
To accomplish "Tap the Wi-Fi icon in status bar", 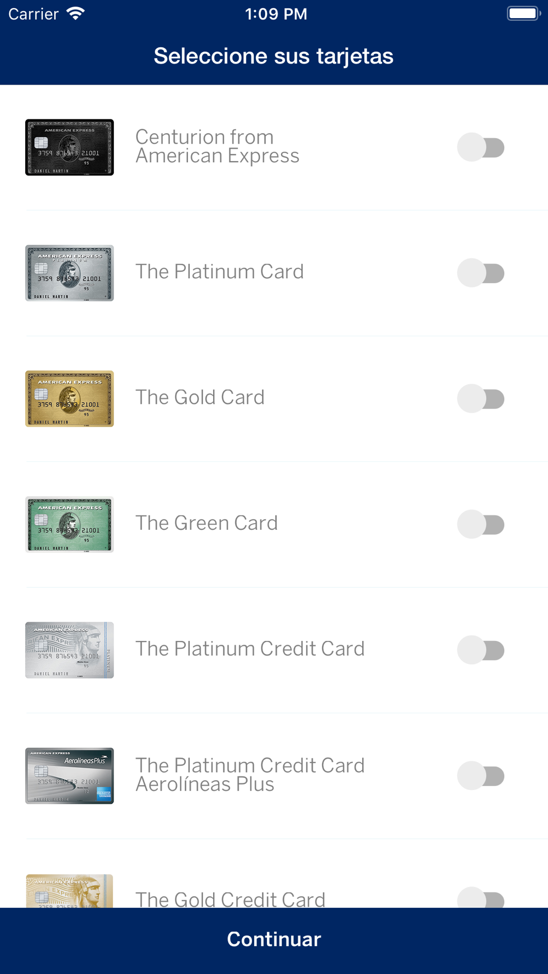I will (76, 14).
